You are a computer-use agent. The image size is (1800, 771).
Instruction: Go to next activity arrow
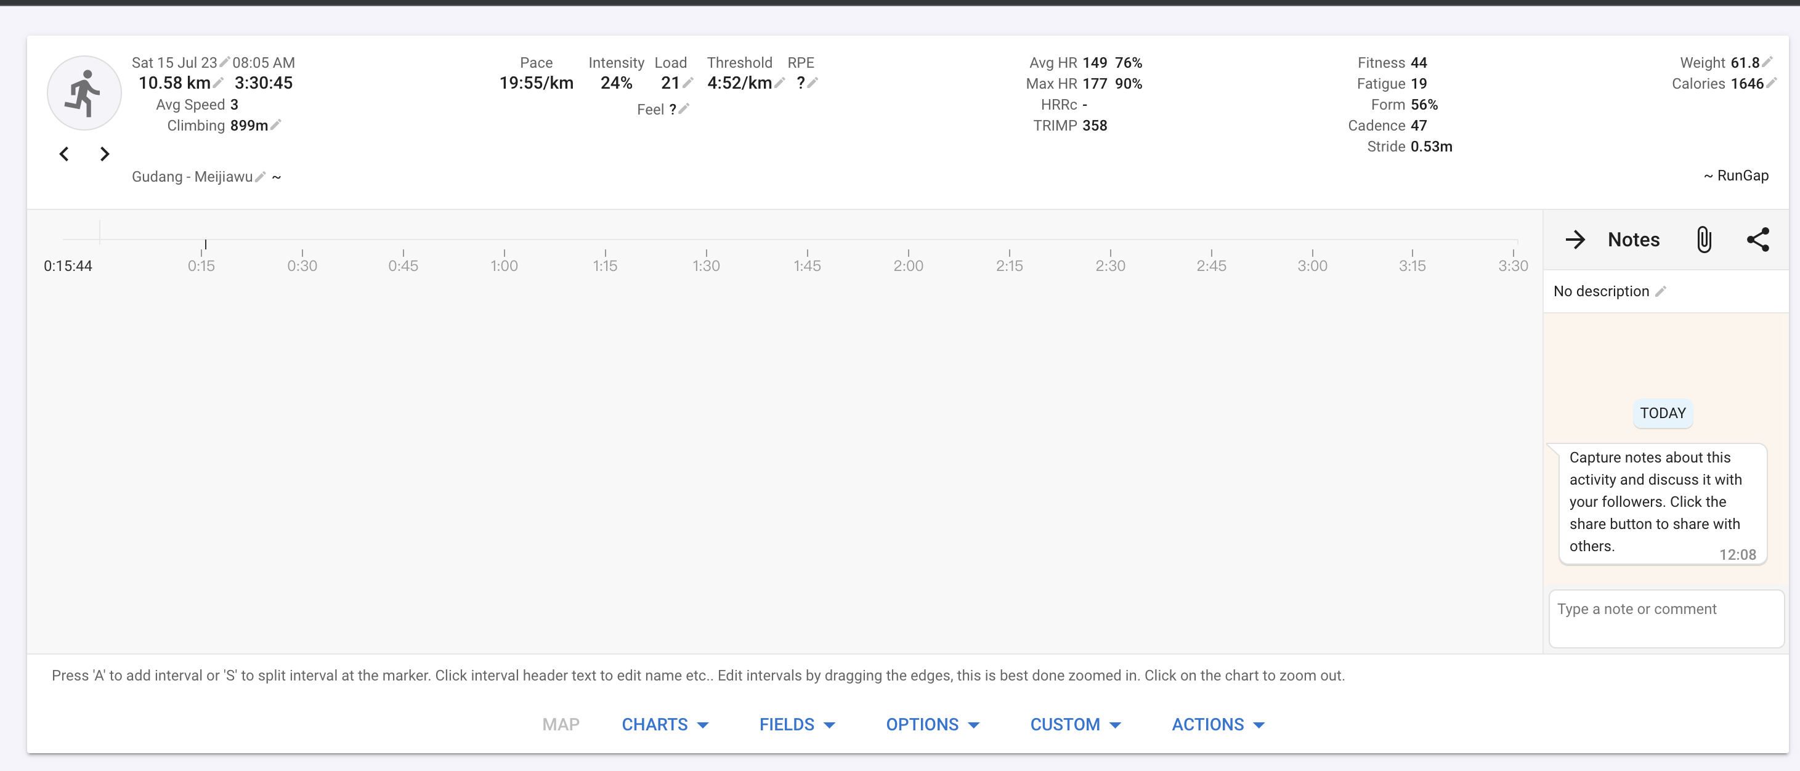(105, 153)
